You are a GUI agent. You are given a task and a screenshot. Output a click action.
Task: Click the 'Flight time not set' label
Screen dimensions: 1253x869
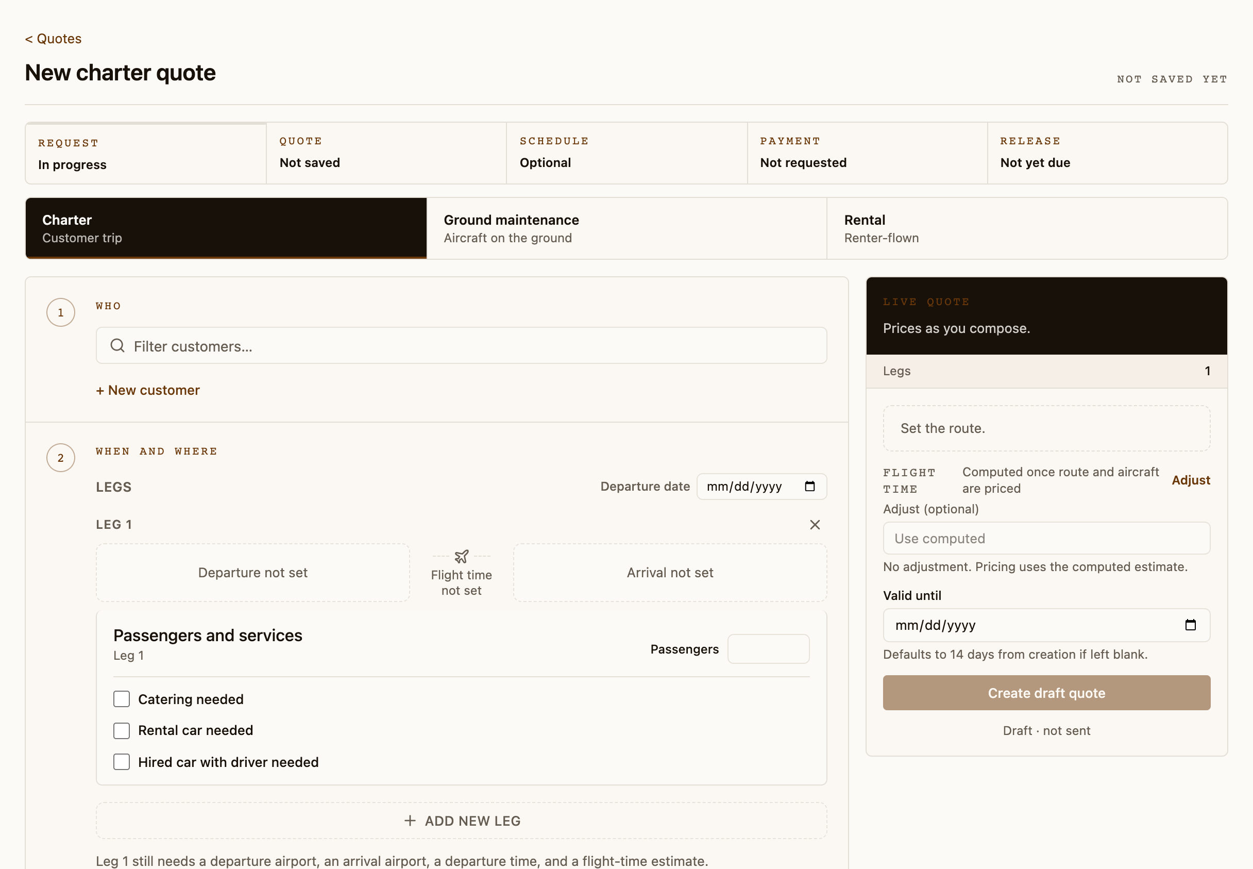[462, 582]
